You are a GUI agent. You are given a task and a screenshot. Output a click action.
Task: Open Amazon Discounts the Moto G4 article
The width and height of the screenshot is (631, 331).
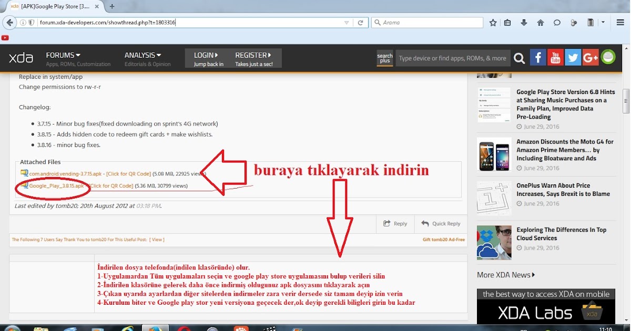coord(565,150)
